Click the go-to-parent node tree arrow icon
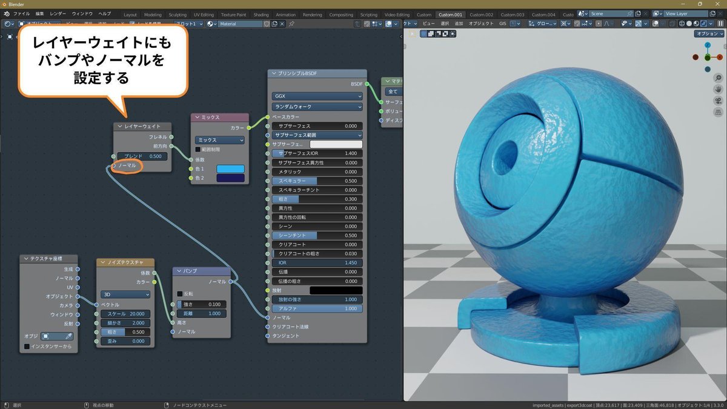 pos(357,24)
